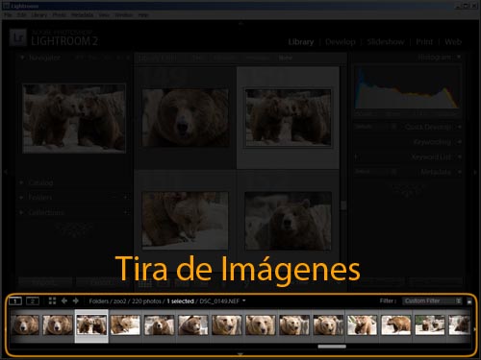Screen dimensions: 481x360
Task: Open the Metadata menu
Action: coord(82,15)
